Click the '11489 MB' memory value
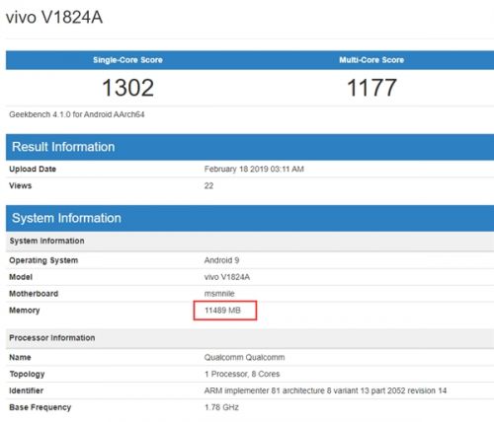The image size is (494, 422). (x=222, y=311)
